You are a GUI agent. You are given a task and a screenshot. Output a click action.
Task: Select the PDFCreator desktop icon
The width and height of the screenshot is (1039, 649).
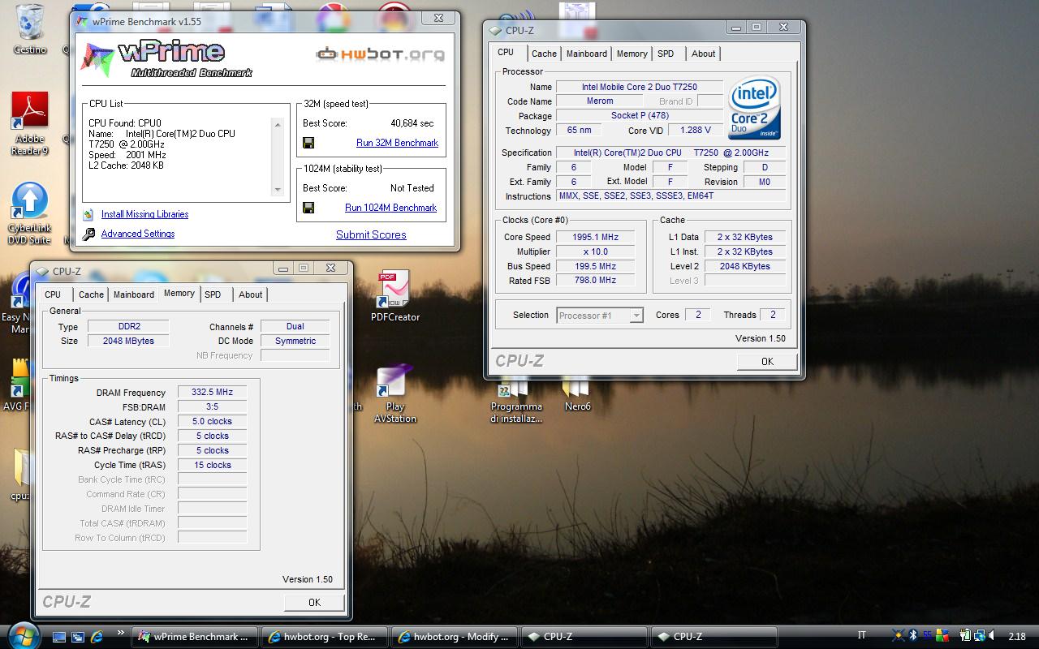tap(394, 296)
